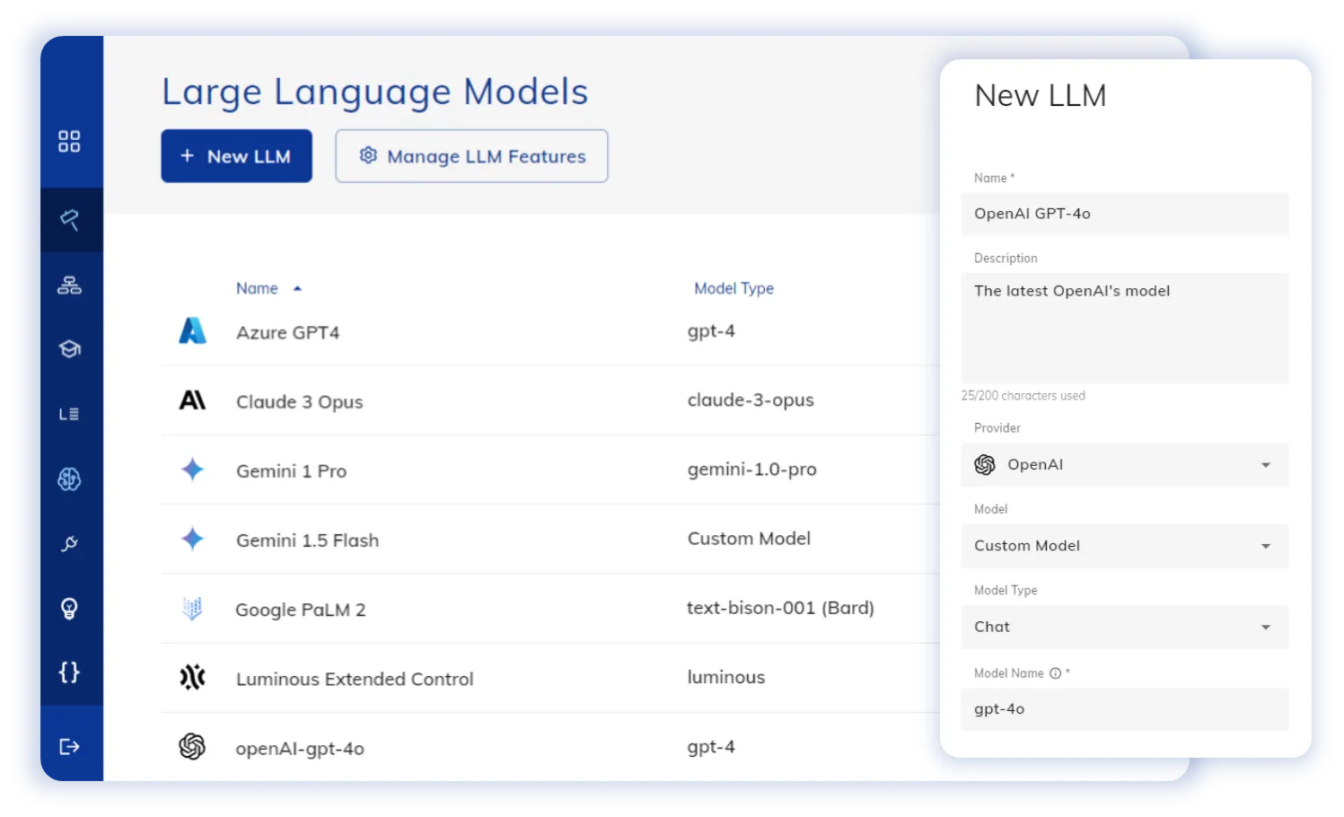The height and width of the screenshot is (817, 1344).
Task: Click the New LLM button
Action: [237, 156]
